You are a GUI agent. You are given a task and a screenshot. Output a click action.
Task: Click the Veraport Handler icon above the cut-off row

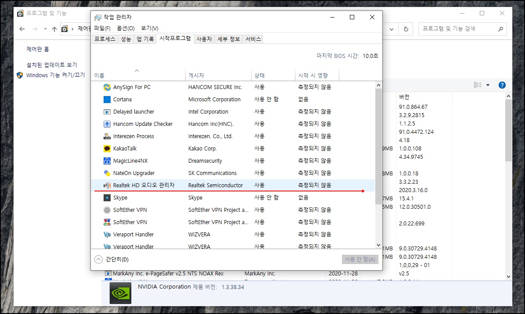coord(107,235)
